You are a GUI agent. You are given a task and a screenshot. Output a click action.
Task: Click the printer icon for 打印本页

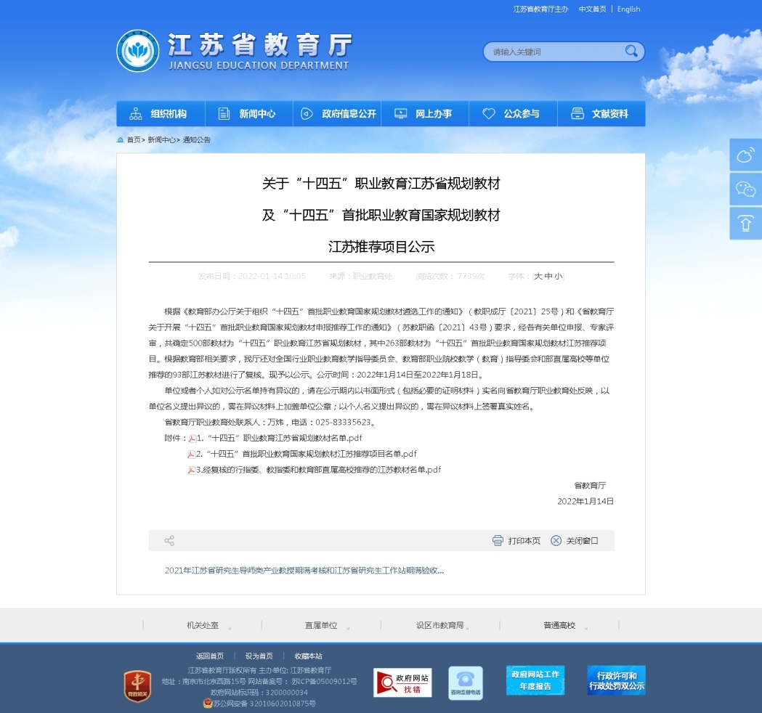point(498,541)
